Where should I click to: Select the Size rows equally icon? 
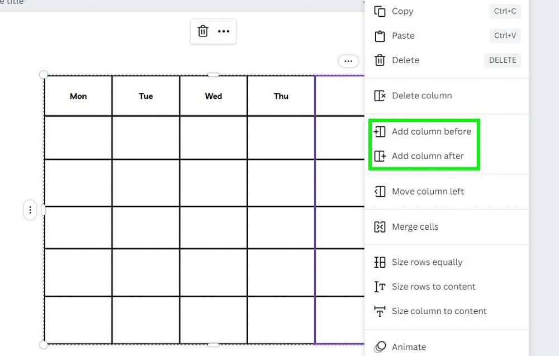click(380, 262)
